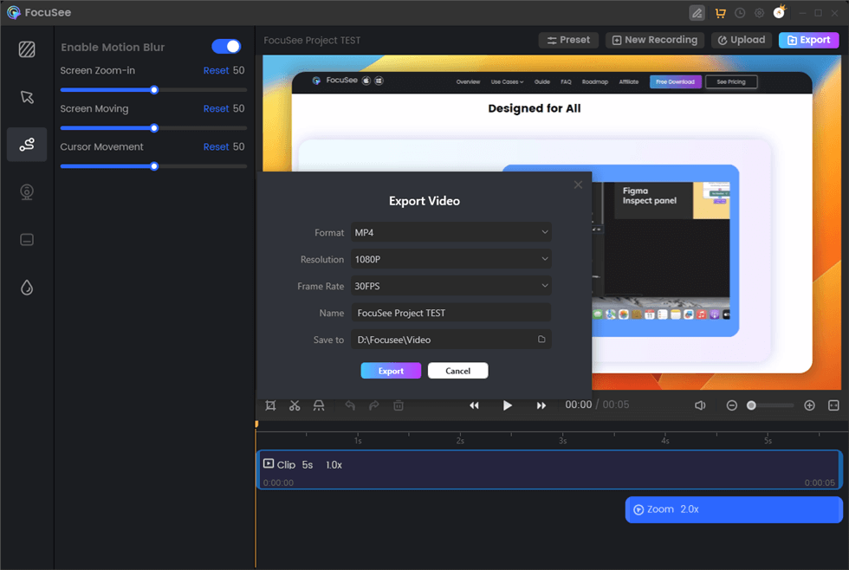Open the caption settings sidebar icon
The width and height of the screenshot is (849, 570).
pyautogui.click(x=27, y=239)
